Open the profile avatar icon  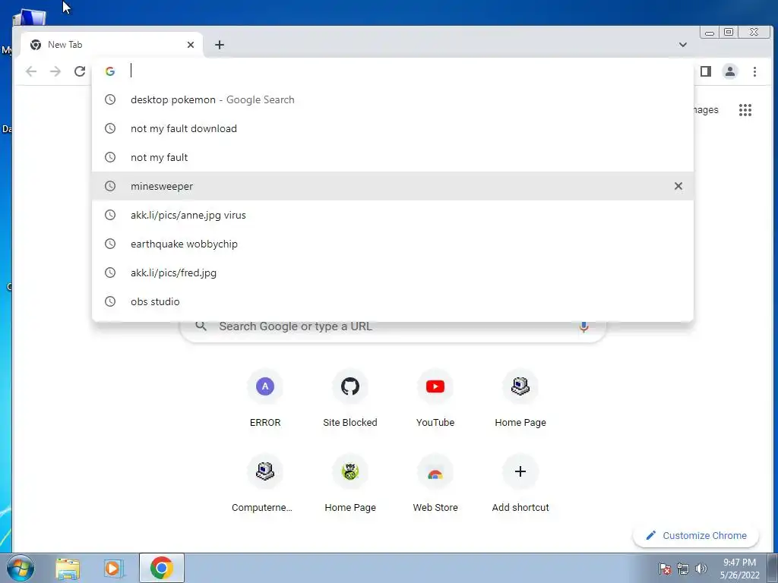pyautogui.click(x=730, y=71)
